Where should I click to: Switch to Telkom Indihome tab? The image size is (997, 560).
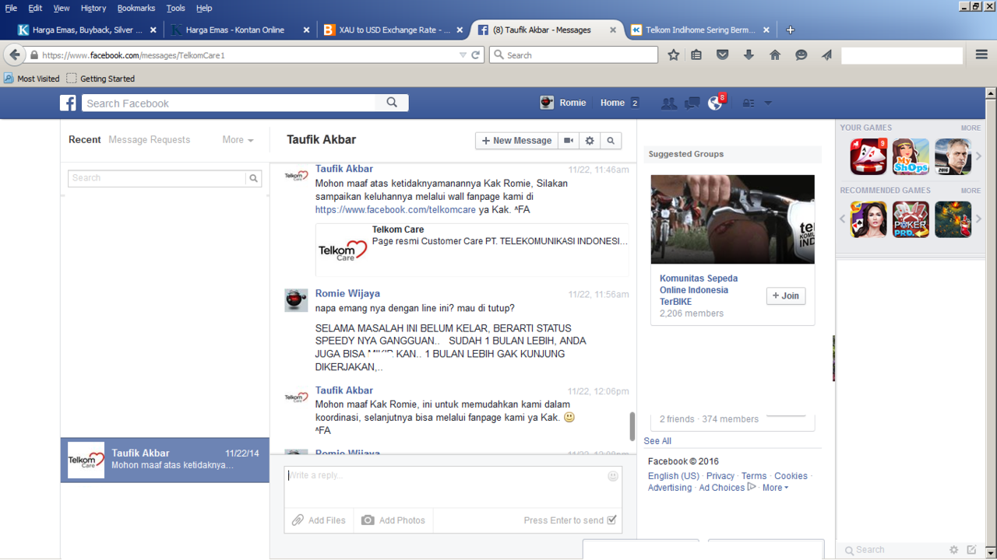[x=701, y=30]
